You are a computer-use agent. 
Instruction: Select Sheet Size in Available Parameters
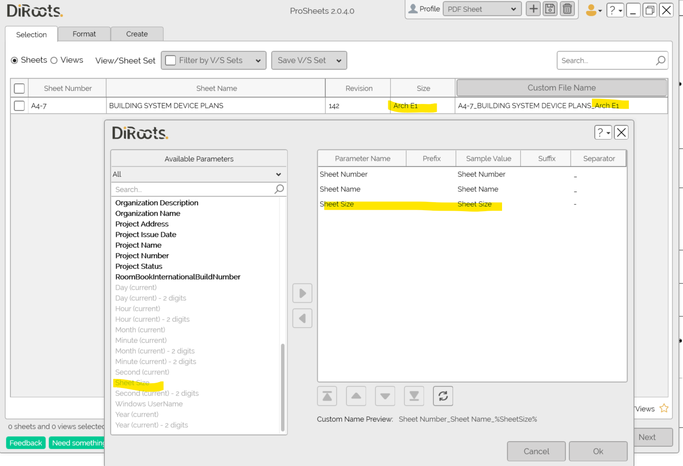[133, 383]
